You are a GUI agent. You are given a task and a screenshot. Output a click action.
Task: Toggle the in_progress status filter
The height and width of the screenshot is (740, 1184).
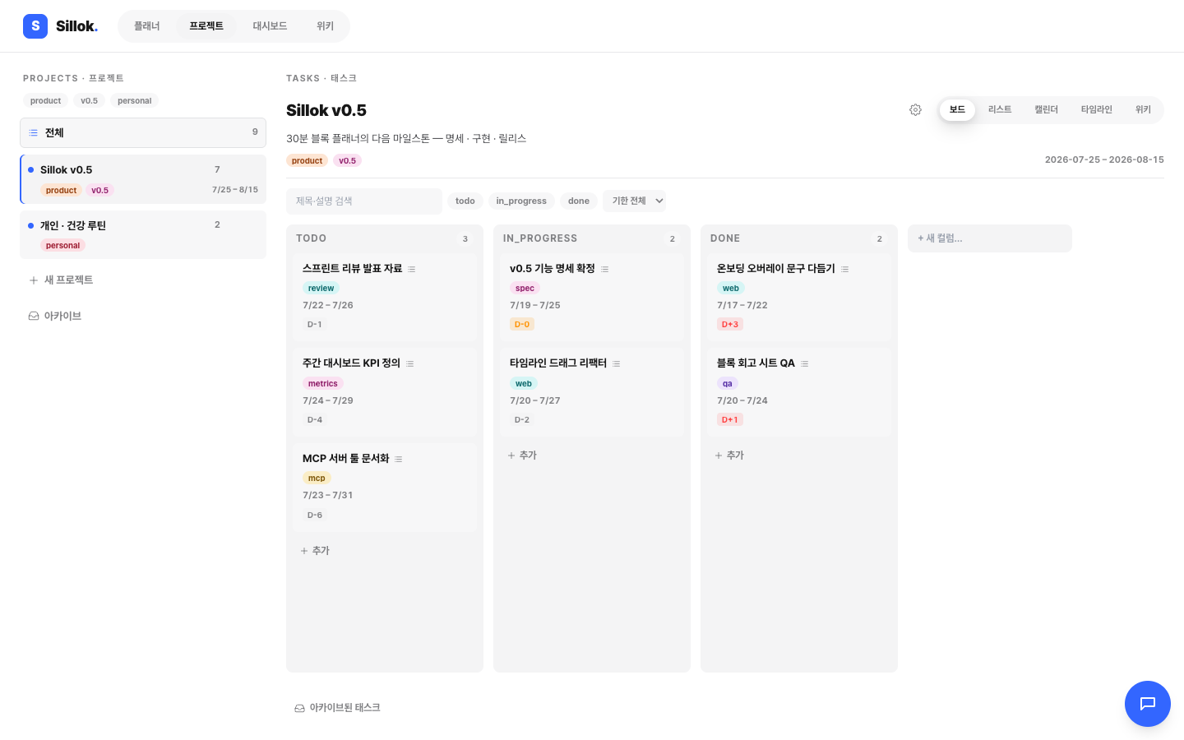521,201
